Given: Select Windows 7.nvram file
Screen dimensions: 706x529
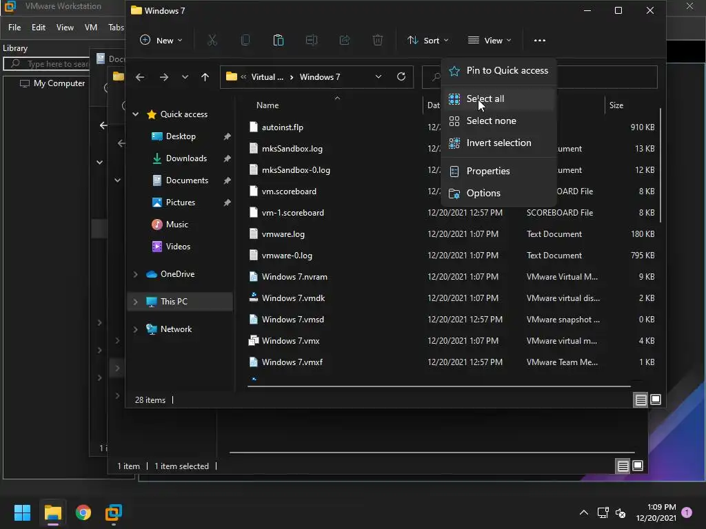Looking at the screenshot, I should coord(294,277).
